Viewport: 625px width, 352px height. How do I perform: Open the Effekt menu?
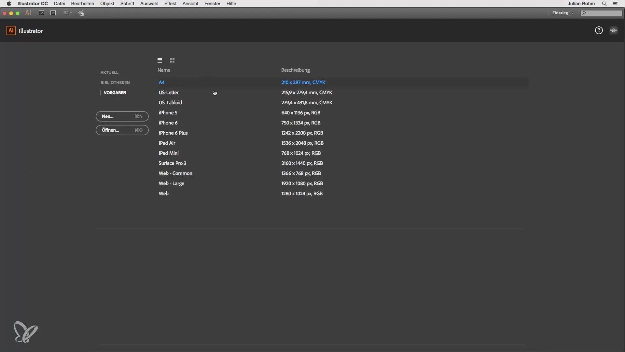click(x=170, y=4)
